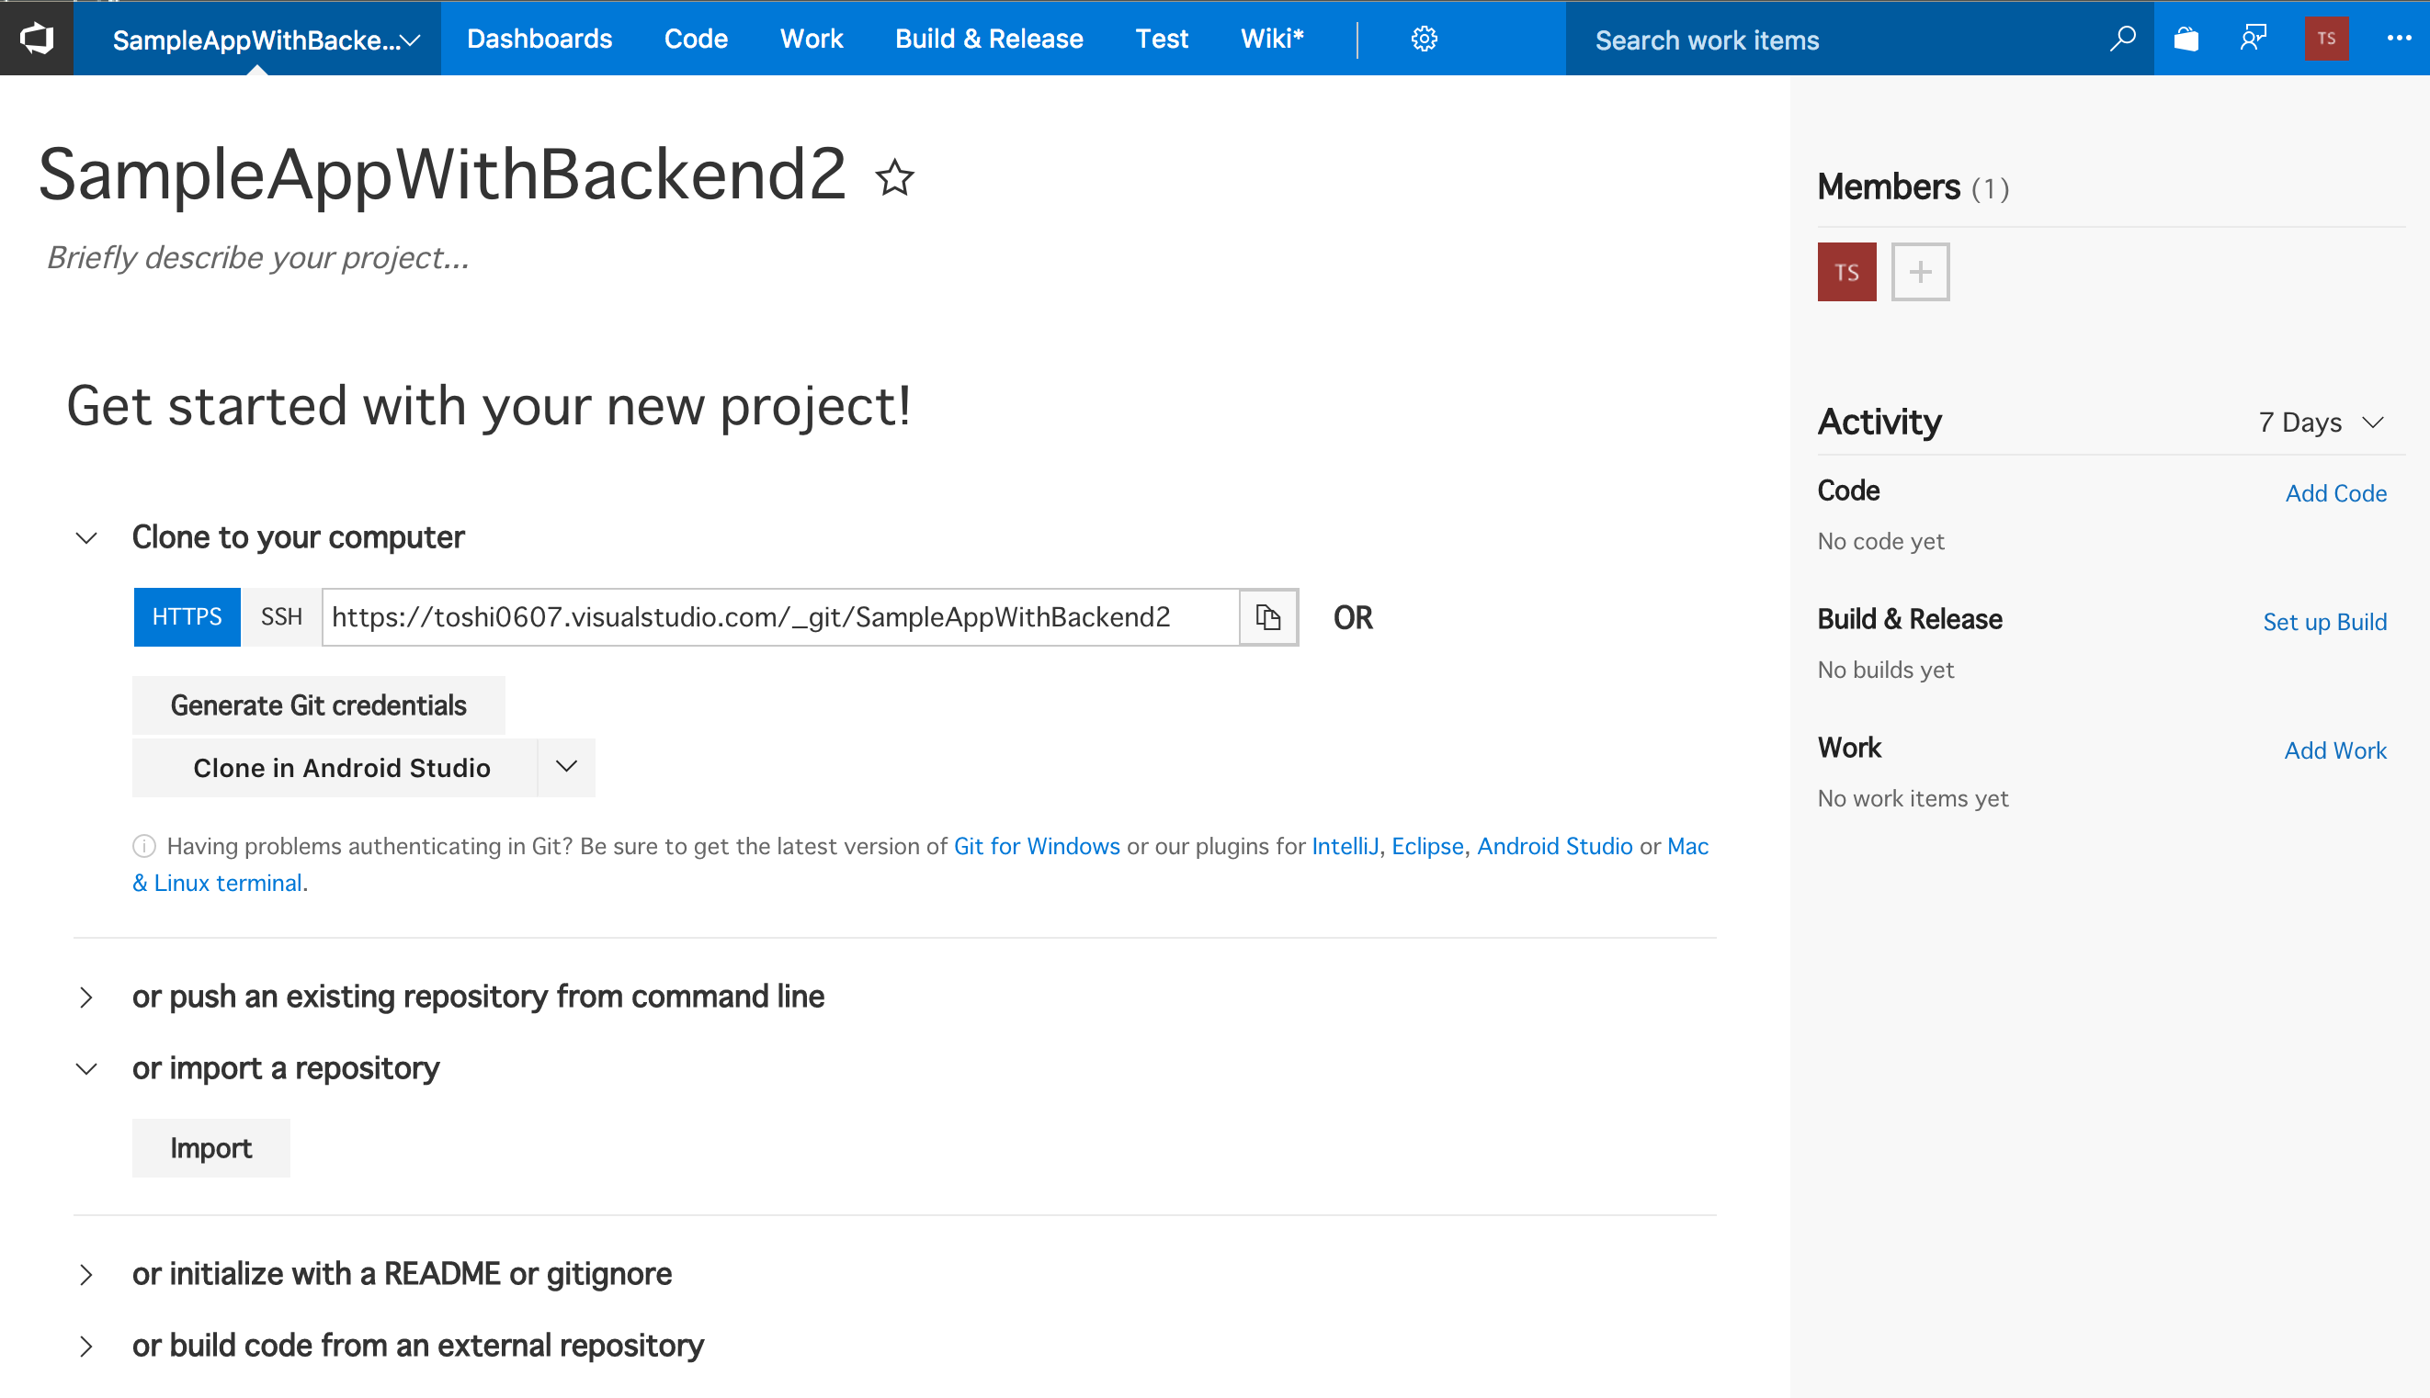Open the Mac & Linux terminal link
This screenshot has width=2430, height=1398.
coord(218,884)
